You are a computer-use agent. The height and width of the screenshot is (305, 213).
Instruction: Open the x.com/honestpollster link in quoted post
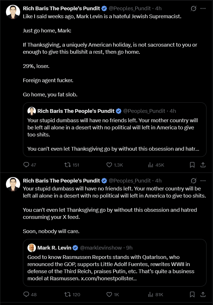[109, 278]
